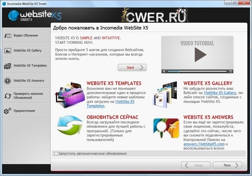Click the Start button
The width and height of the screenshot is (252, 176).
tap(132, 67)
